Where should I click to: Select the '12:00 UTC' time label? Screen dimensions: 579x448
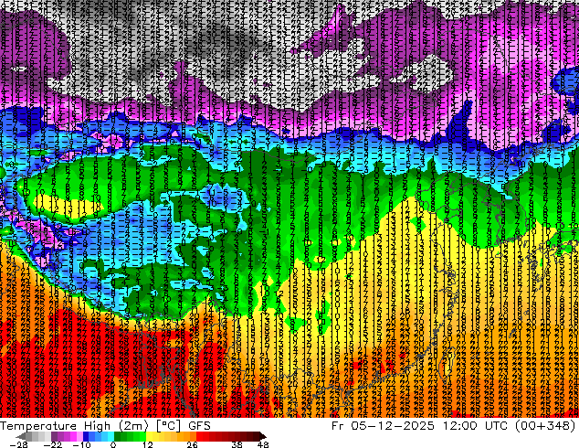pyautogui.click(x=475, y=426)
